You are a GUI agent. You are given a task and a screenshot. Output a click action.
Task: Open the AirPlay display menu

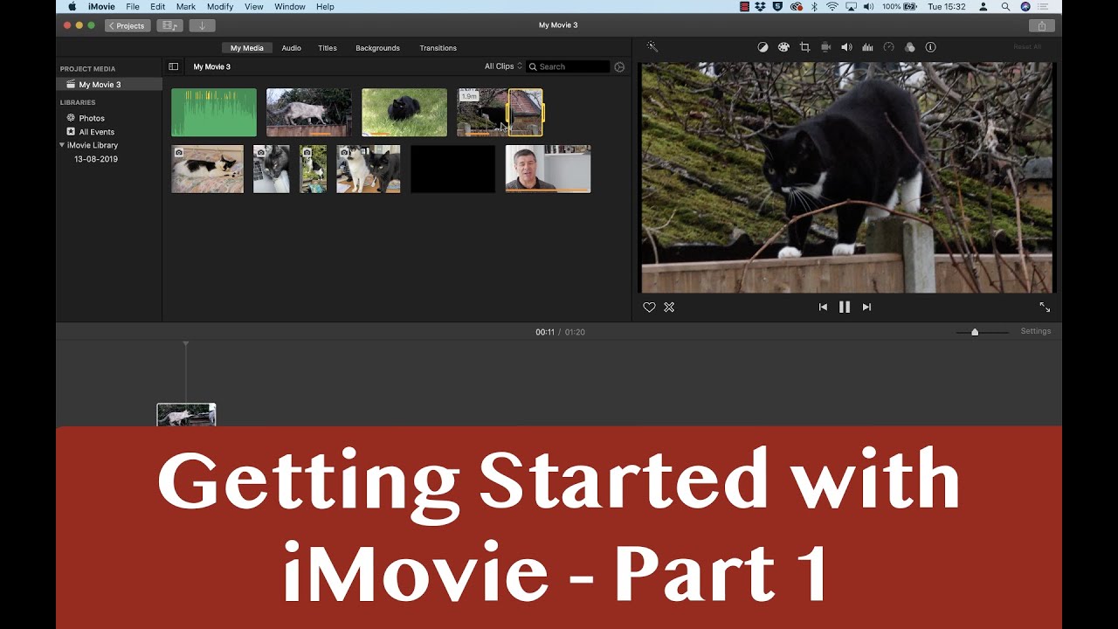click(851, 6)
